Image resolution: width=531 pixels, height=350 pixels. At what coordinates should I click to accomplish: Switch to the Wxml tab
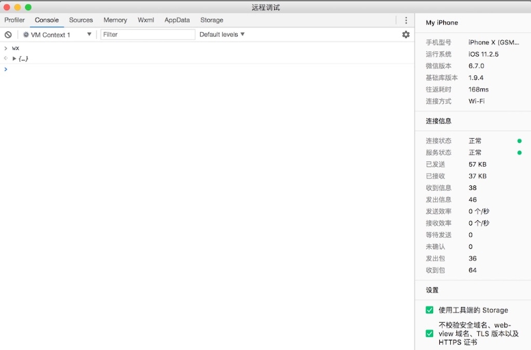pyautogui.click(x=146, y=21)
